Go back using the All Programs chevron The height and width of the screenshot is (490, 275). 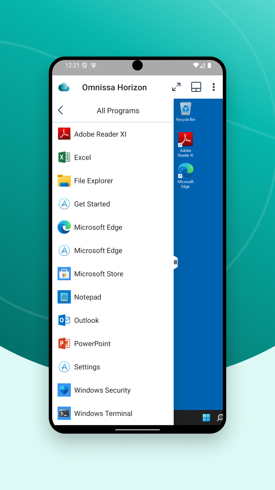pos(61,110)
